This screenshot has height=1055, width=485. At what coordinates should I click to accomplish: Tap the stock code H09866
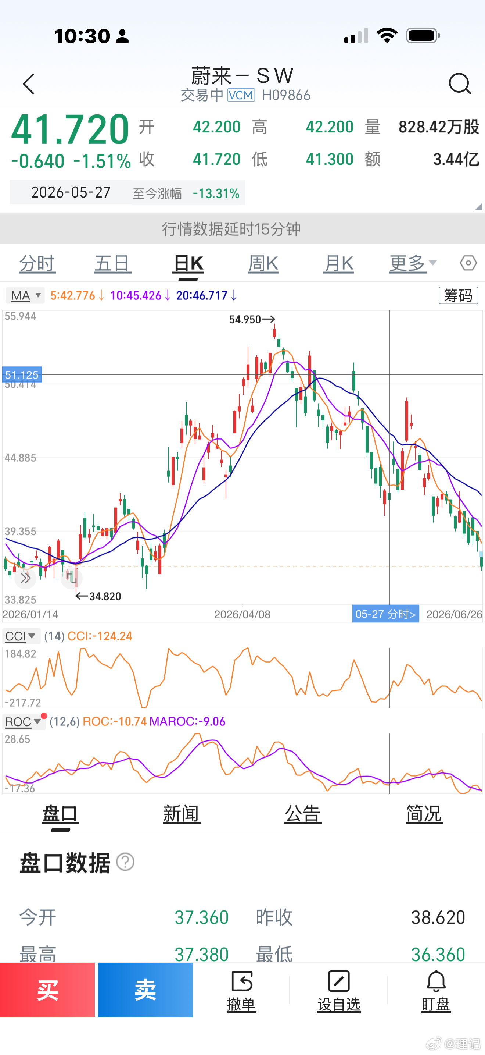(x=286, y=95)
